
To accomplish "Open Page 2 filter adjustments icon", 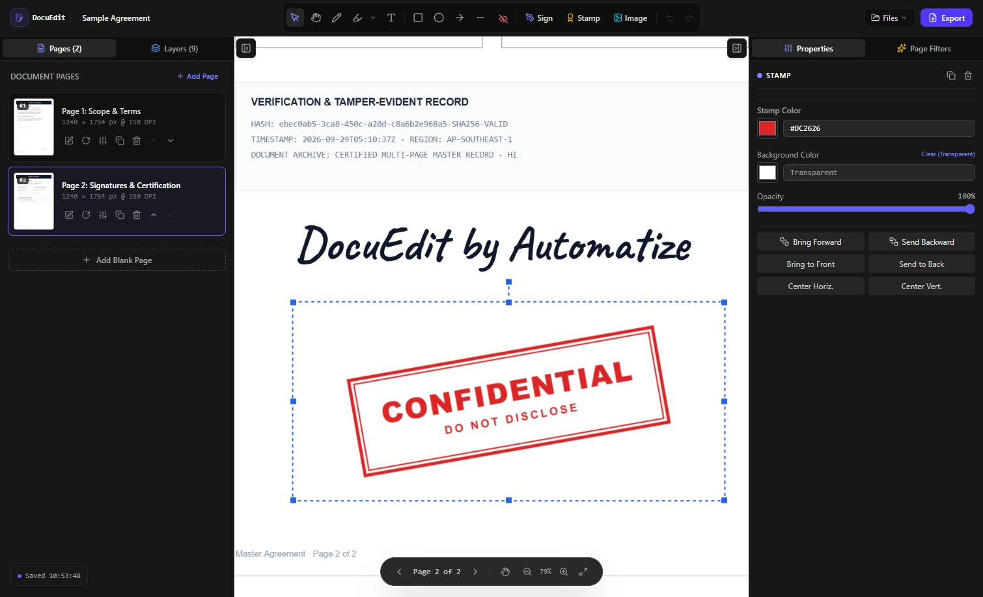I will pyautogui.click(x=103, y=215).
